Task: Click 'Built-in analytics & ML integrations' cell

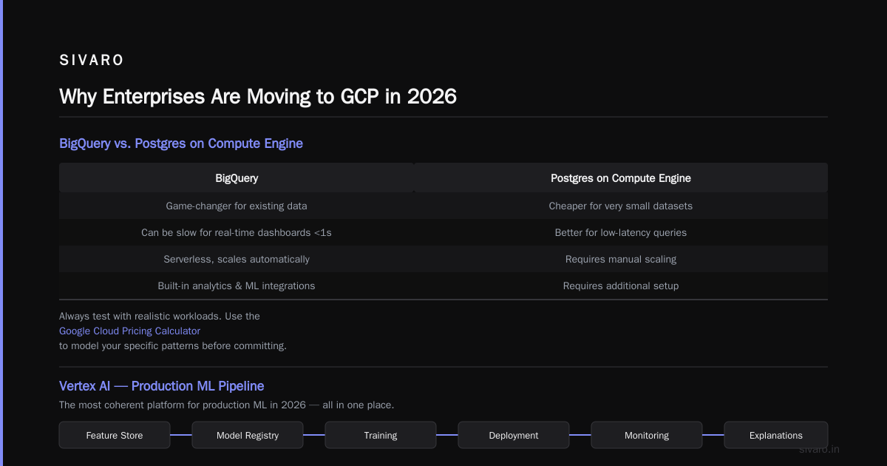Action: pyautogui.click(x=237, y=286)
